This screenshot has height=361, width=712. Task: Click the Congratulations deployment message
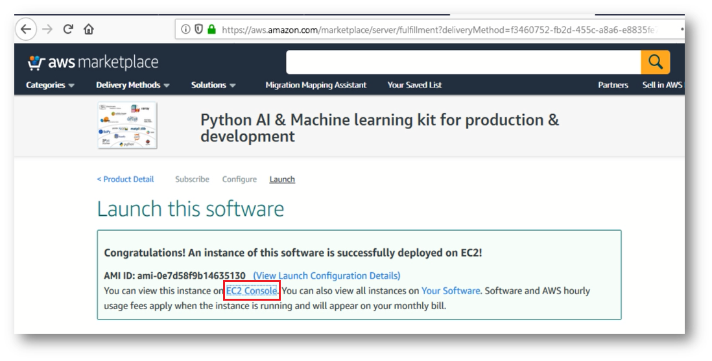click(293, 253)
